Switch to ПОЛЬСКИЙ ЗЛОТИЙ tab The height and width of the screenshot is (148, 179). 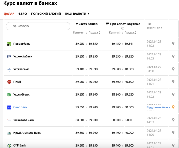click(x=46, y=14)
